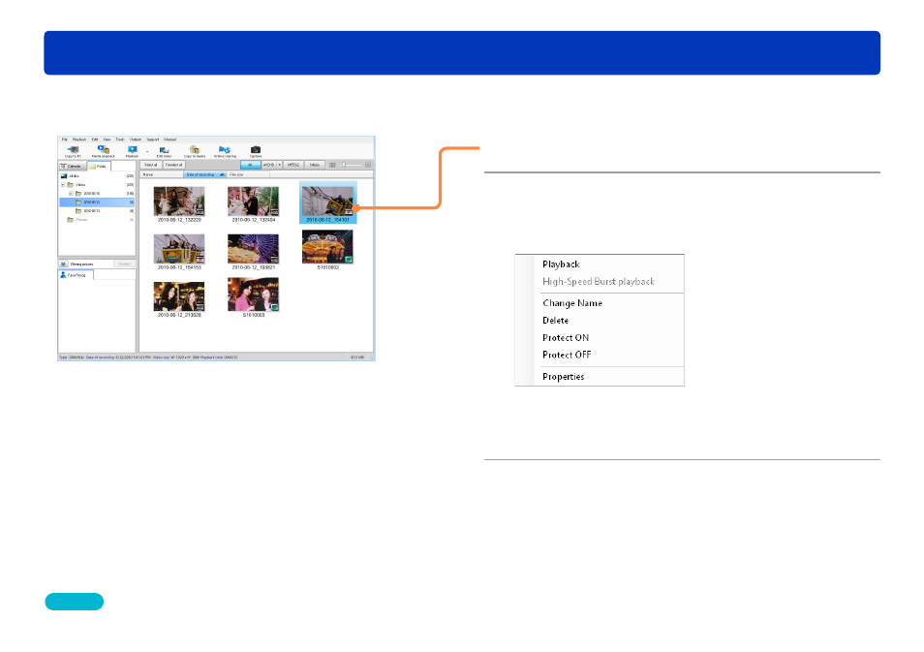Click the Copy to media disc icon

[195, 150]
